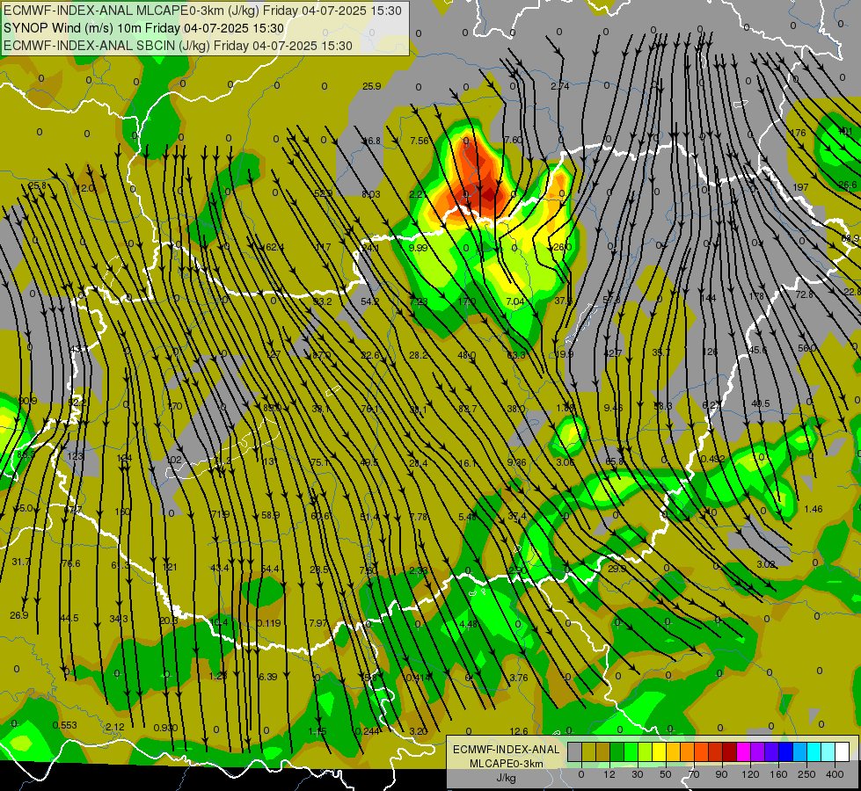Click the map value 7.97
861x791 pixels.
318,623
